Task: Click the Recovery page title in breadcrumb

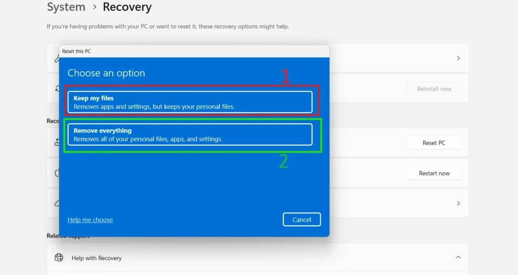Action: pos(127,8)
